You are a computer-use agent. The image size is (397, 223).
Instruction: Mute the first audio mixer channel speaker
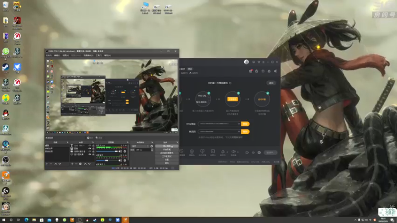tap(120, 151)
